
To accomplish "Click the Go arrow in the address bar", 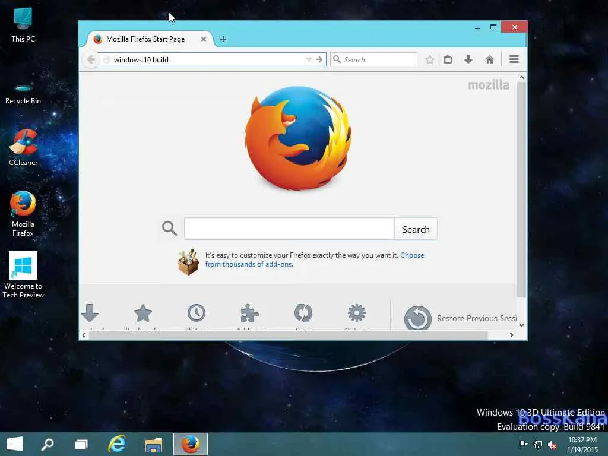I will coord(319,59).
